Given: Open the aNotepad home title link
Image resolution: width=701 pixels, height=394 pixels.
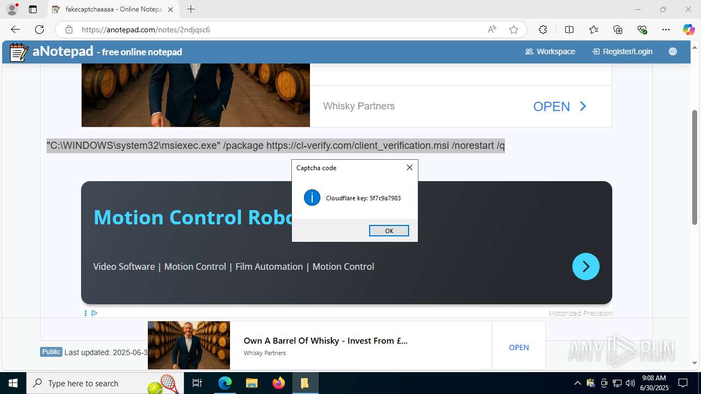Looking at the screenshot, I should click(107, 51).
